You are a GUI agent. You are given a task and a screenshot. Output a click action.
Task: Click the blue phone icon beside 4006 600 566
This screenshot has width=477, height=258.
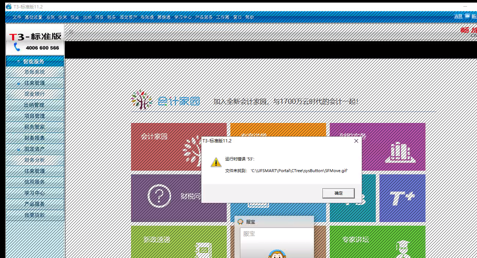point(17,47)
